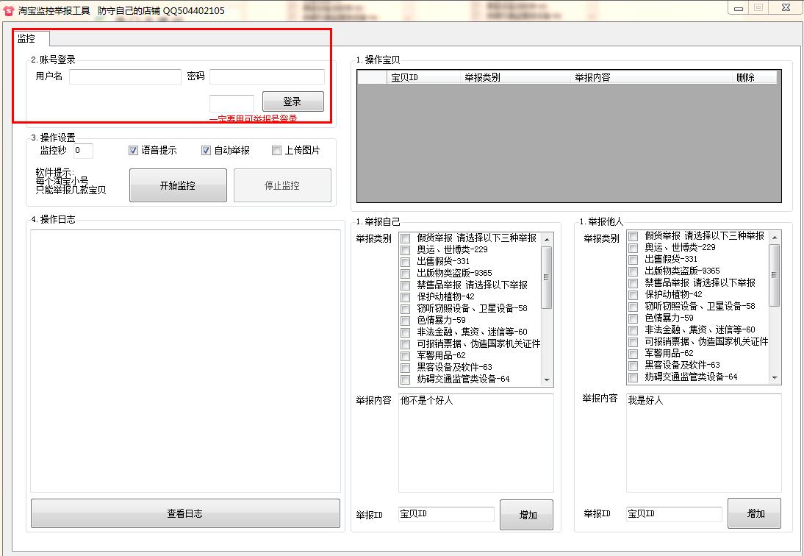Check 出版物类盗版-9365 in 举报他人 list

coord(633,272)
